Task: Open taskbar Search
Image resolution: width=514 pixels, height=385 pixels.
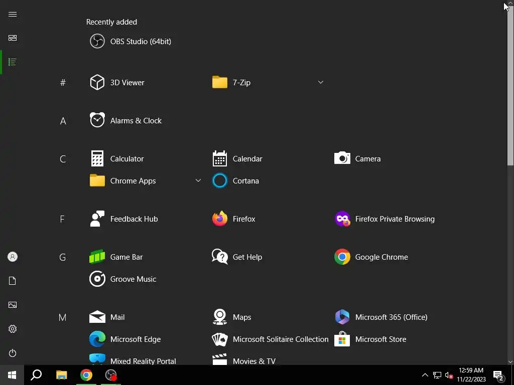Action: (x=36, y=375)
